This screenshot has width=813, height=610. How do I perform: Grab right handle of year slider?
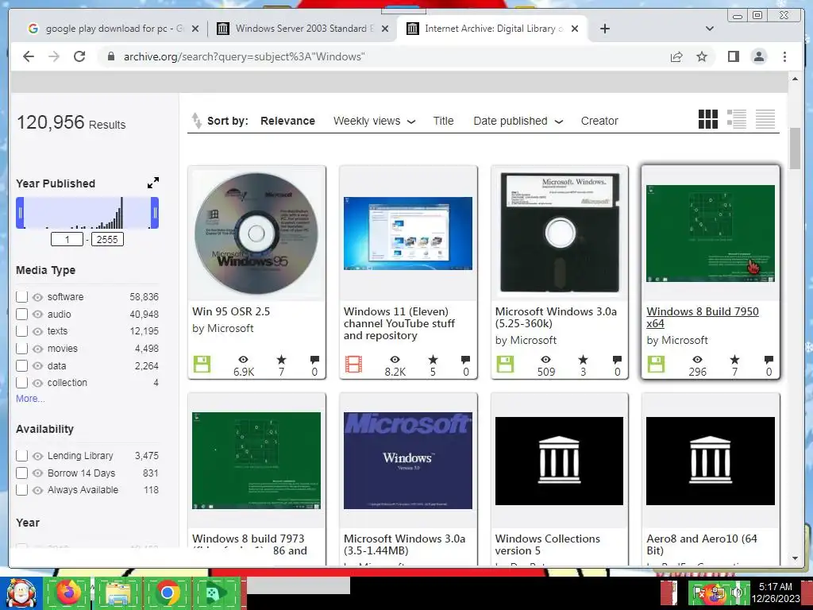[x=155, y=213]
